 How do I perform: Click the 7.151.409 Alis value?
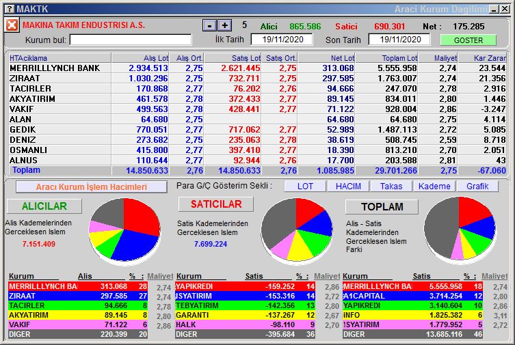click(39, 244)
